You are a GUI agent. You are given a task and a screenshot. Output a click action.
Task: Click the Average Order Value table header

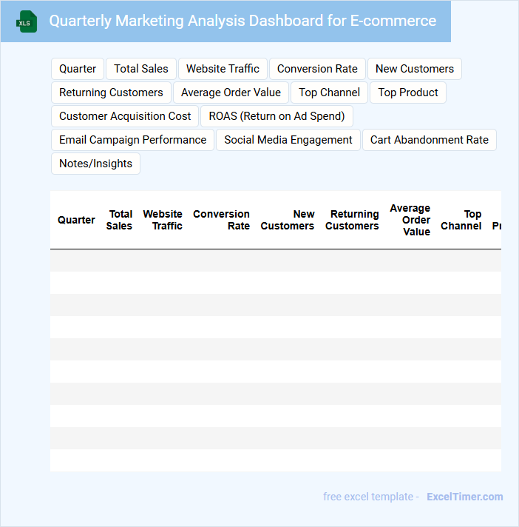point(410,220)
